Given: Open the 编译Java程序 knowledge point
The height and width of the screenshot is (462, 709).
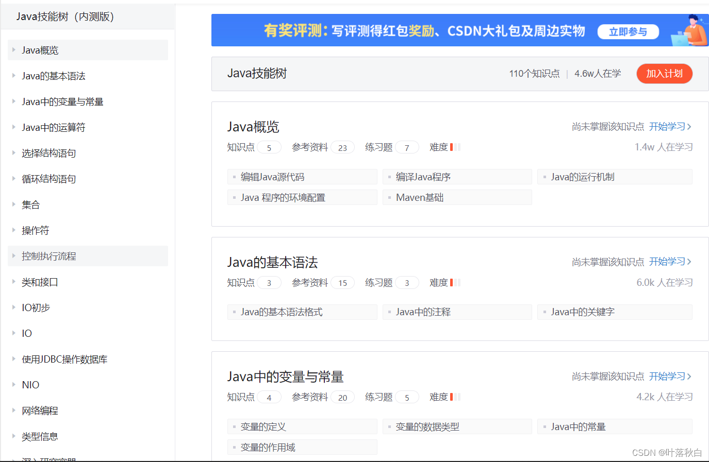Looking at the screenshot, I should pos(457,177).
